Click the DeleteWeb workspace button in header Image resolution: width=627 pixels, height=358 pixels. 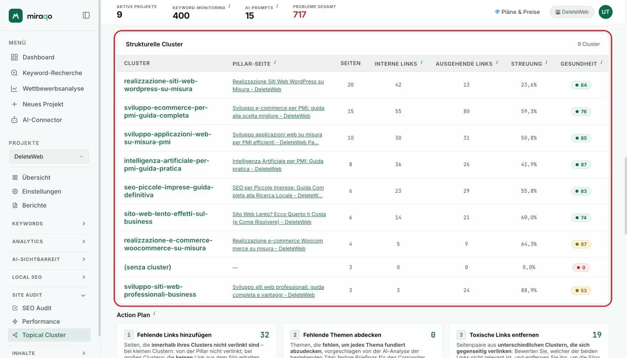pyautogui.click(x=572, y=12)
